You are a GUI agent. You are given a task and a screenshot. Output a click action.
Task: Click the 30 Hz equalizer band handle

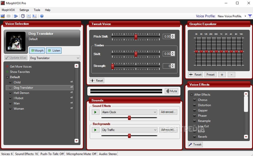(x=196, y=51)
